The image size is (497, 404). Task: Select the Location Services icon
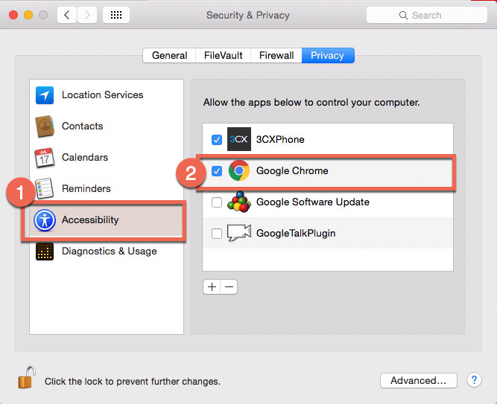point(45,95)
